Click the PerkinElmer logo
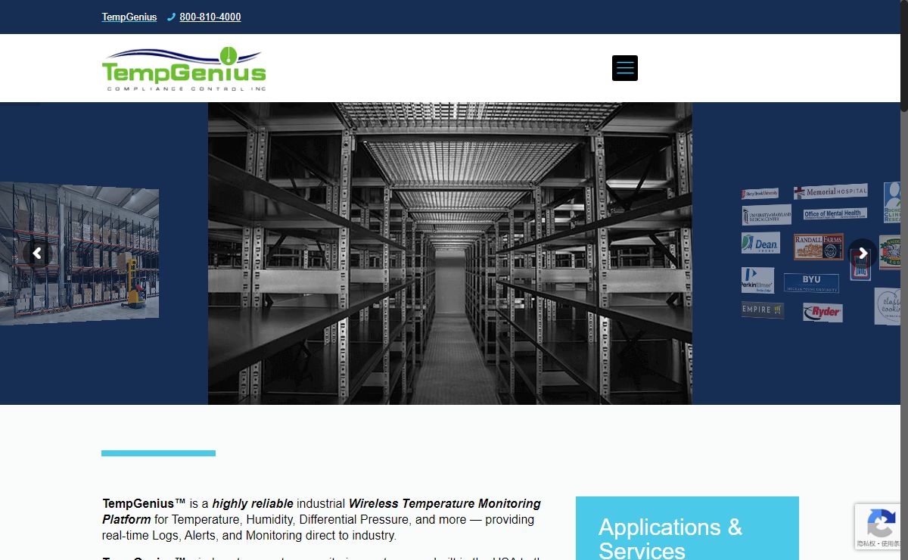908x560 pixels. coord(757,279)
